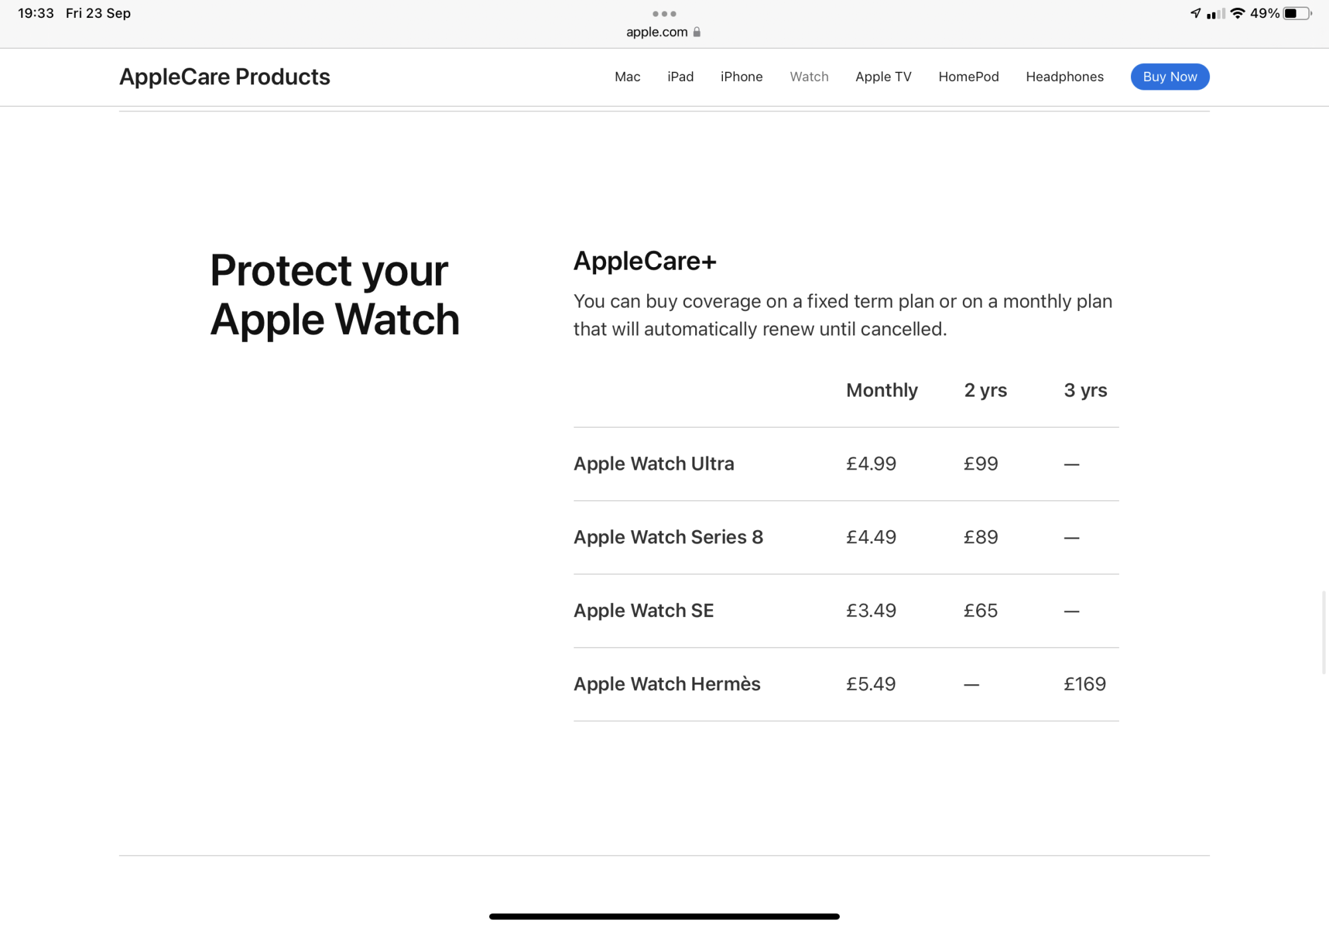
Task: Open the Headphones section
Action: [1065, 76]
